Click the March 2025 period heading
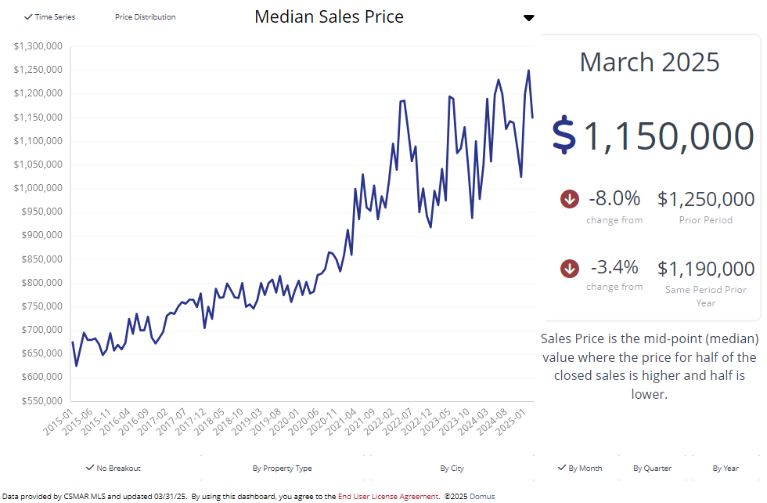 point(650,62)
